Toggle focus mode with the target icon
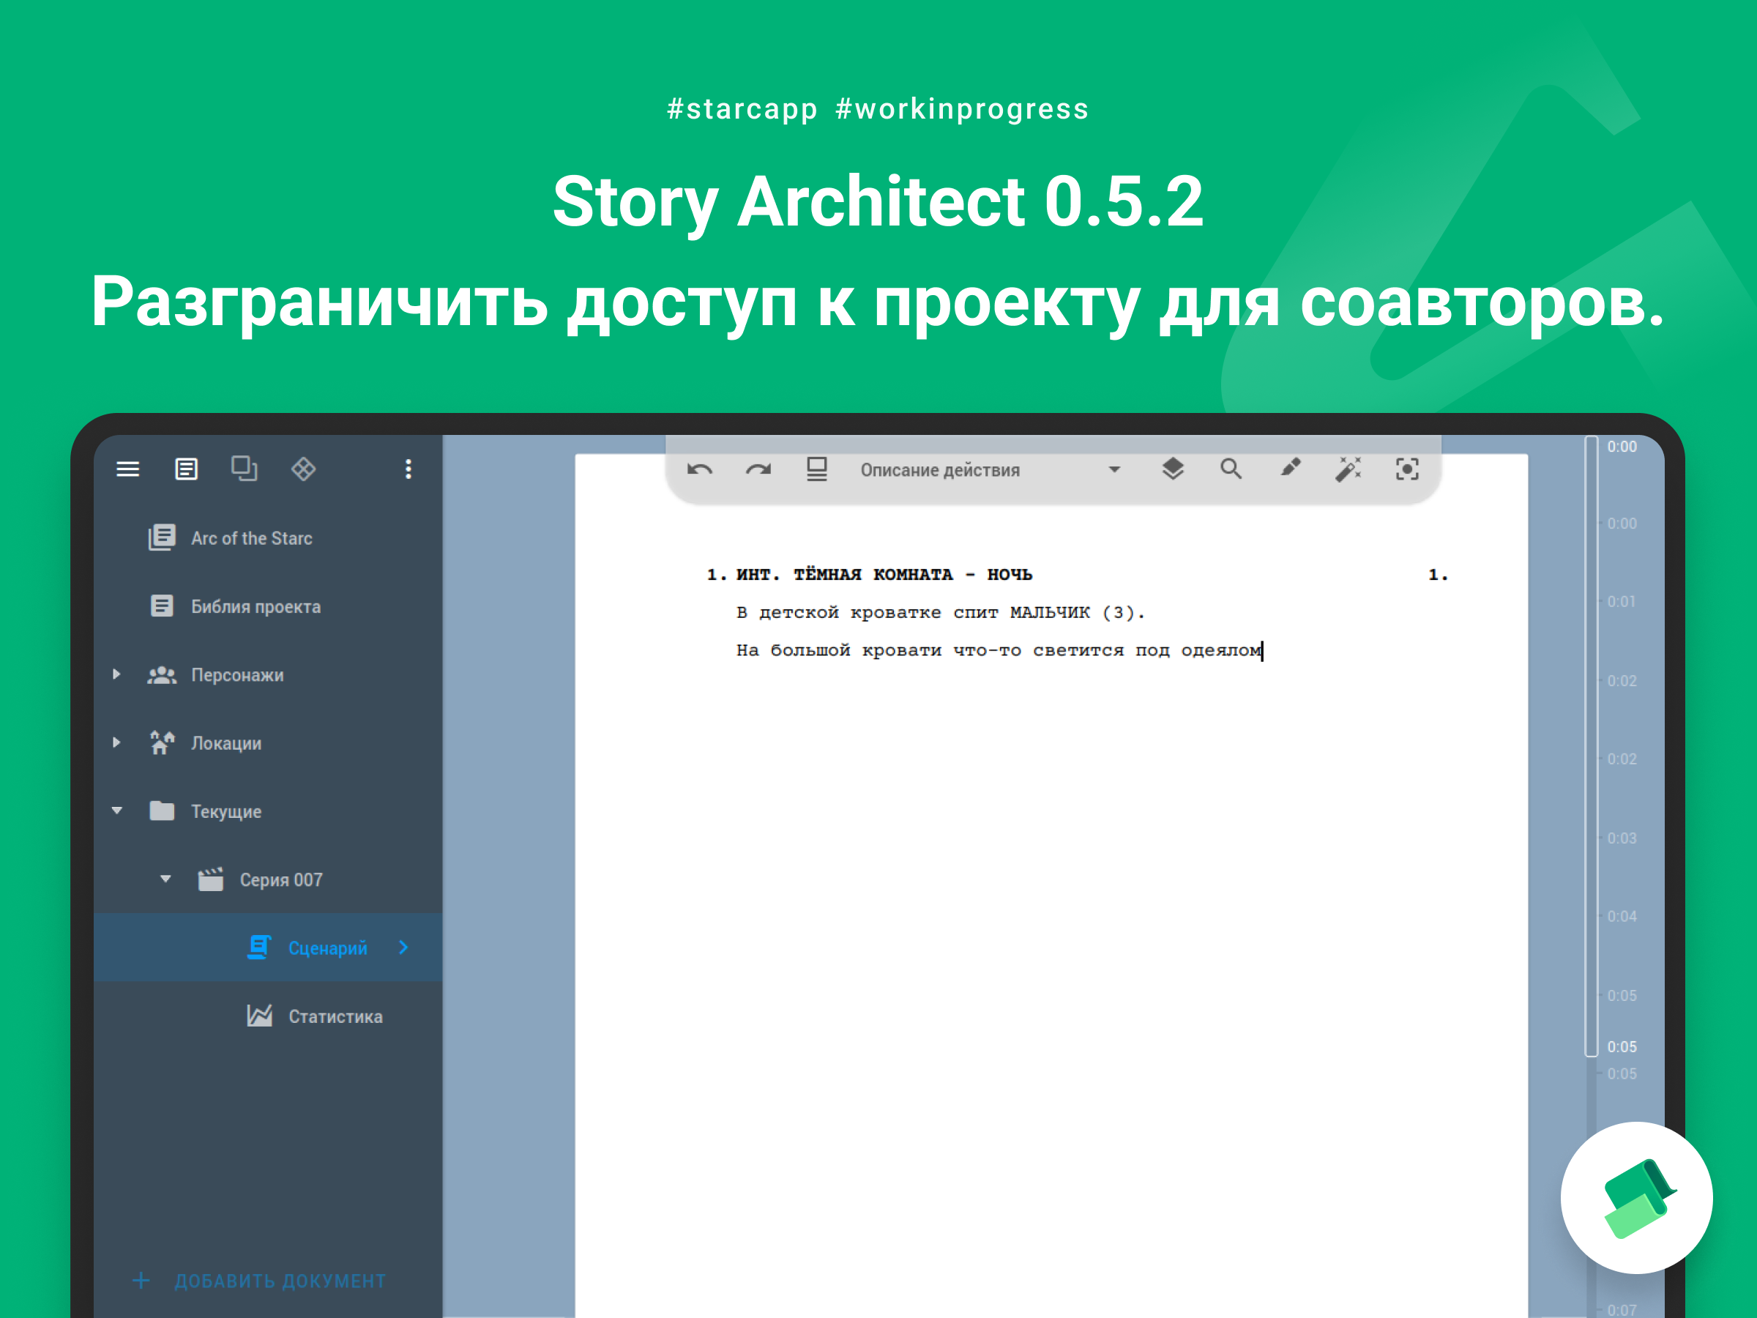The image size is (1757, 1318). click(1407, 469)
